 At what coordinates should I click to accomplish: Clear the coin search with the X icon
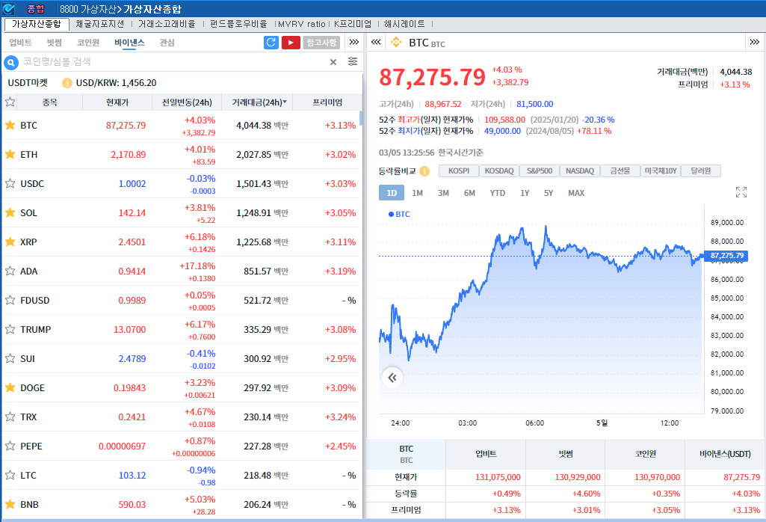[333, 62]
